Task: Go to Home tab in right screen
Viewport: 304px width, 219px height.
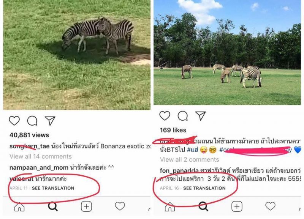Action: click(x=170, y=206)
